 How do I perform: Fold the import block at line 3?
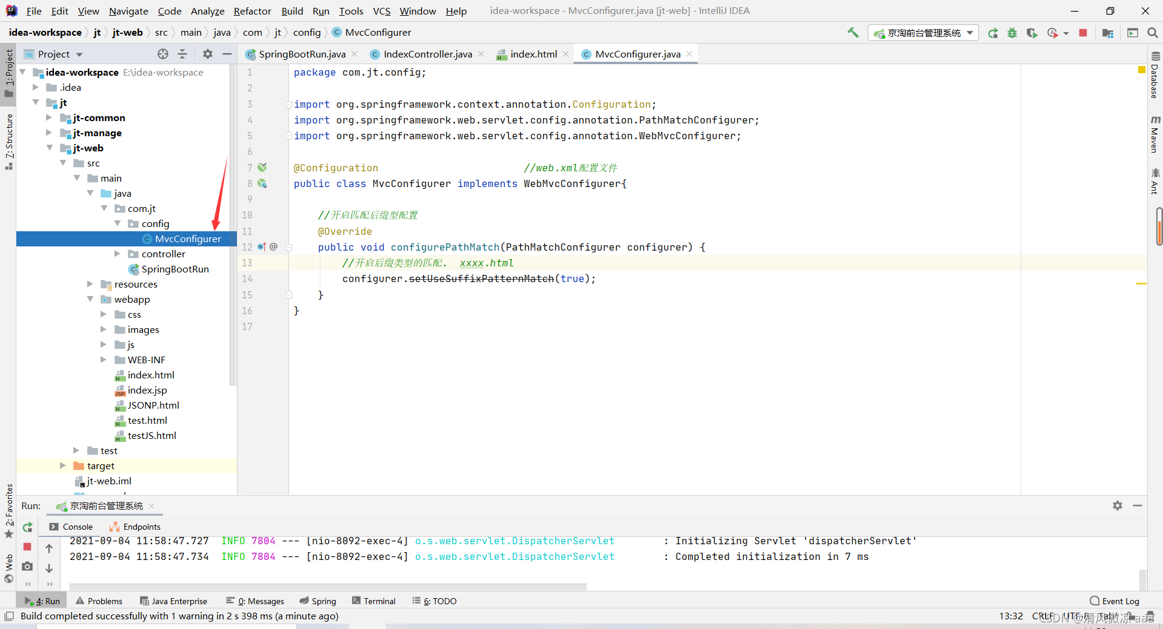pyautogui.click(x=289, y=104)
